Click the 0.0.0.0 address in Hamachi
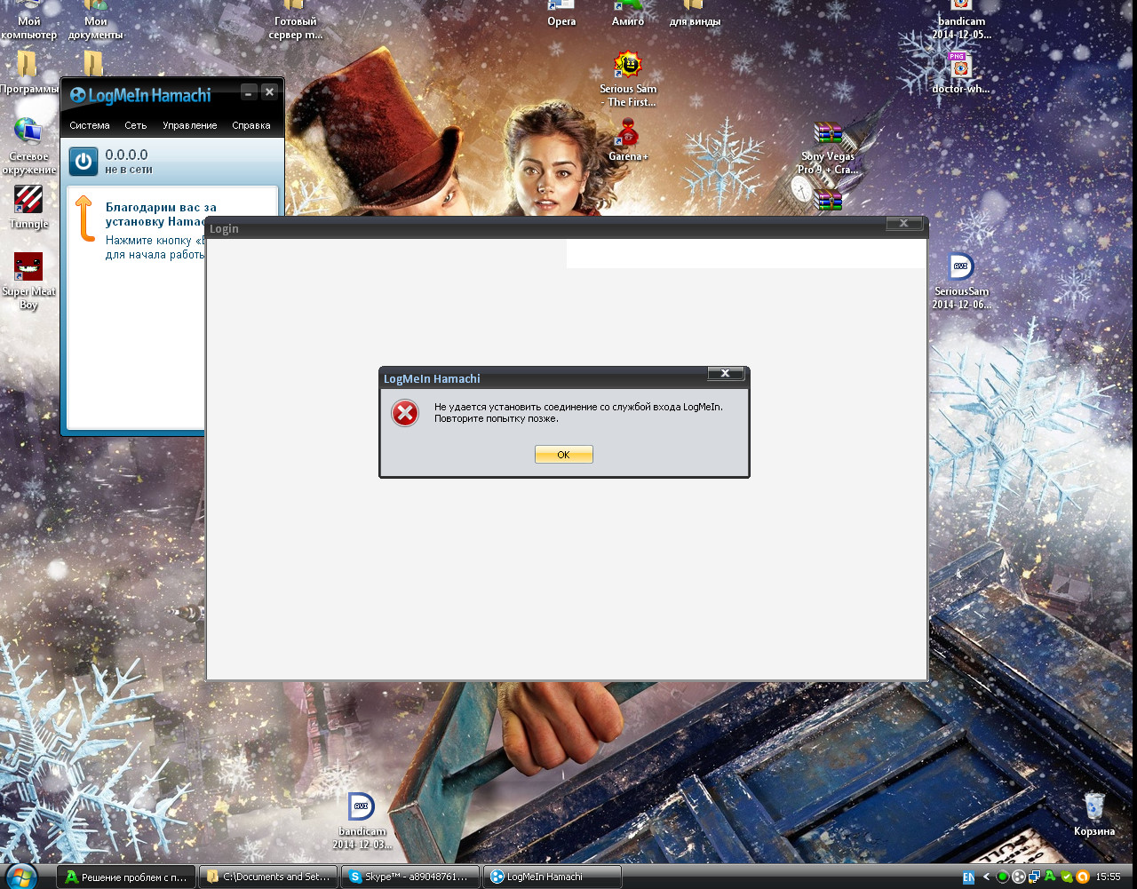1137x889 pixels. point(126,155)
